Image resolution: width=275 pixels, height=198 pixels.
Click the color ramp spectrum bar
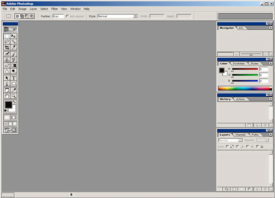[245, 89]
